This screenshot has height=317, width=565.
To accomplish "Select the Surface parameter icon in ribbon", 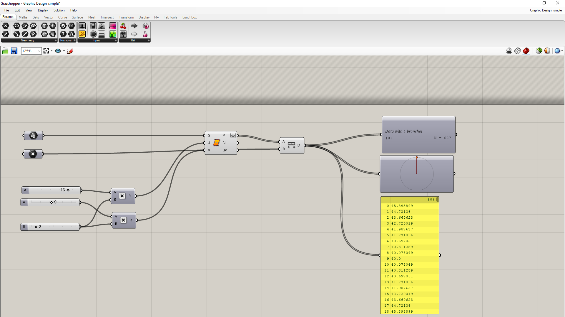I will [53, 34].
